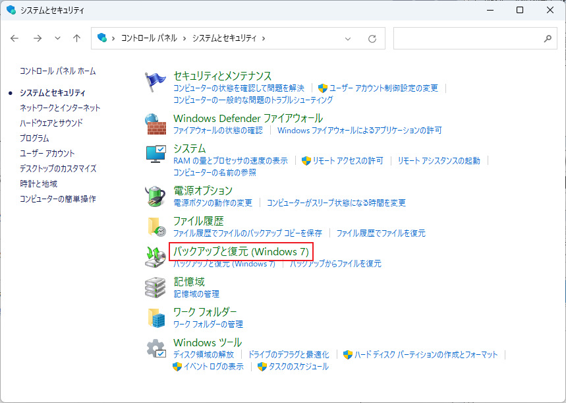Click ファイアウォールの状態の確認
This screenshot has height=403, width=566.
pos(218,130)
